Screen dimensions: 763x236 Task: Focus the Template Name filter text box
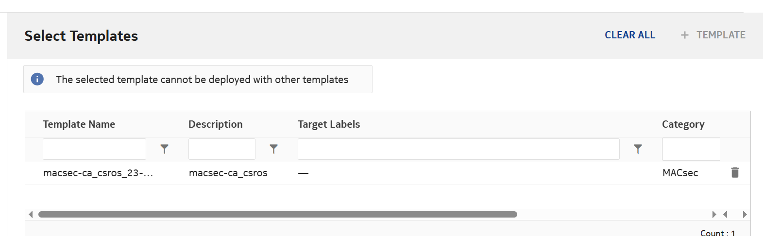click(94, 149)
